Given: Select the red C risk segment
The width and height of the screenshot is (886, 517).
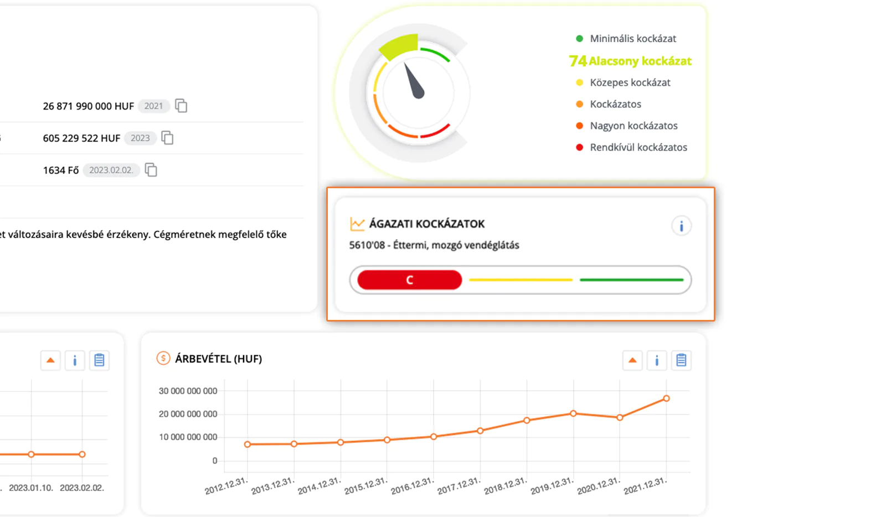Looking at the screenshot, I should (x=410, y=280).
